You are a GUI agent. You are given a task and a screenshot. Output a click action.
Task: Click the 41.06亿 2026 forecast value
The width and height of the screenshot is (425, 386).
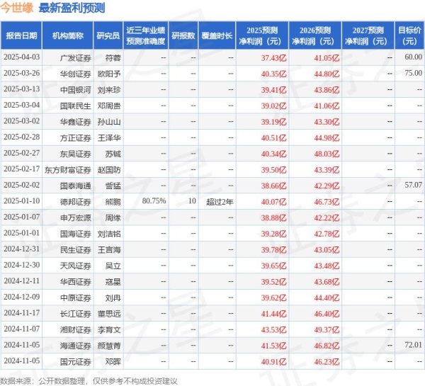(327, 106)
